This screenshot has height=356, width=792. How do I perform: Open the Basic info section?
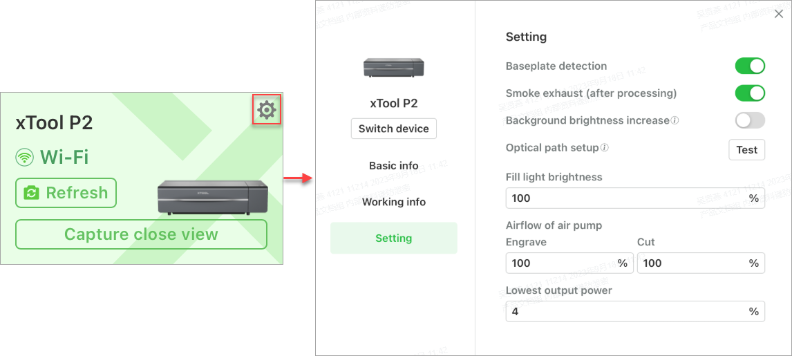(393, 166)
